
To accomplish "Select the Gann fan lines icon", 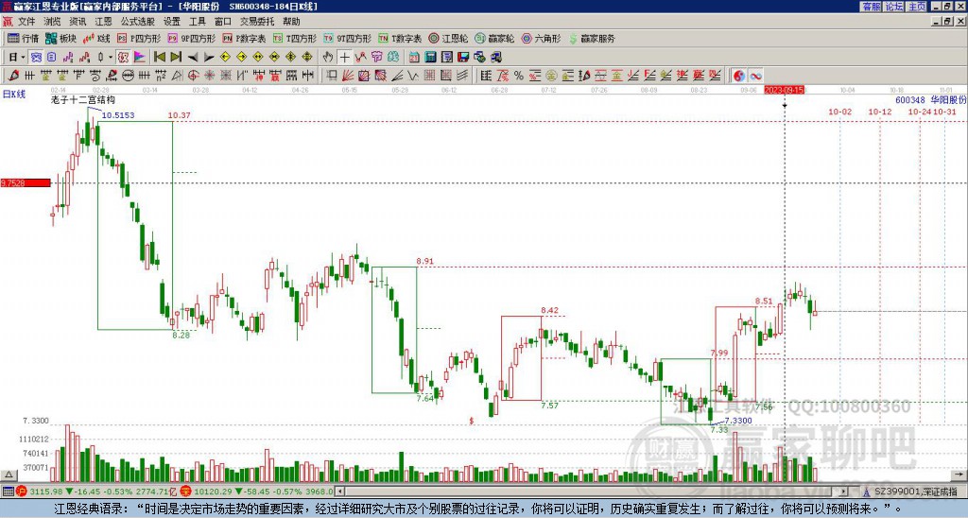I will coord(348,76).
